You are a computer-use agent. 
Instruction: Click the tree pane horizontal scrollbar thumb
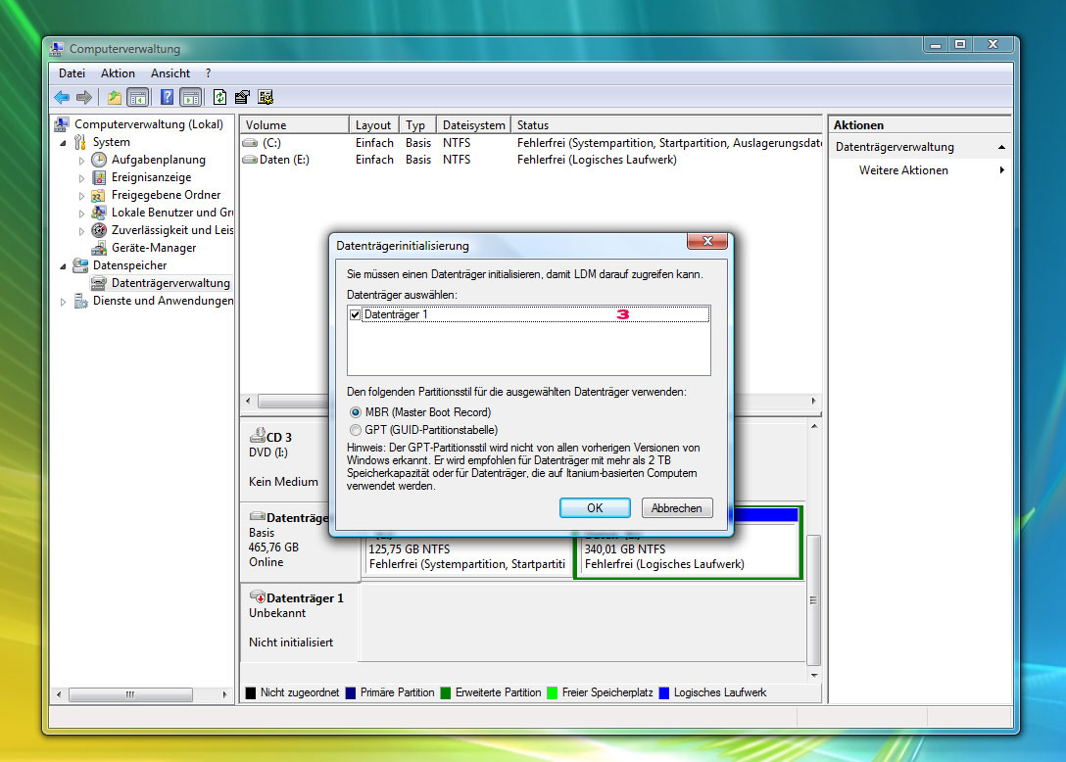click(130, 694)
